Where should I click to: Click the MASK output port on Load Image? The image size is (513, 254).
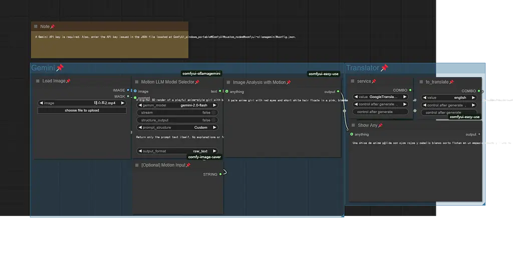coord(128,96)
